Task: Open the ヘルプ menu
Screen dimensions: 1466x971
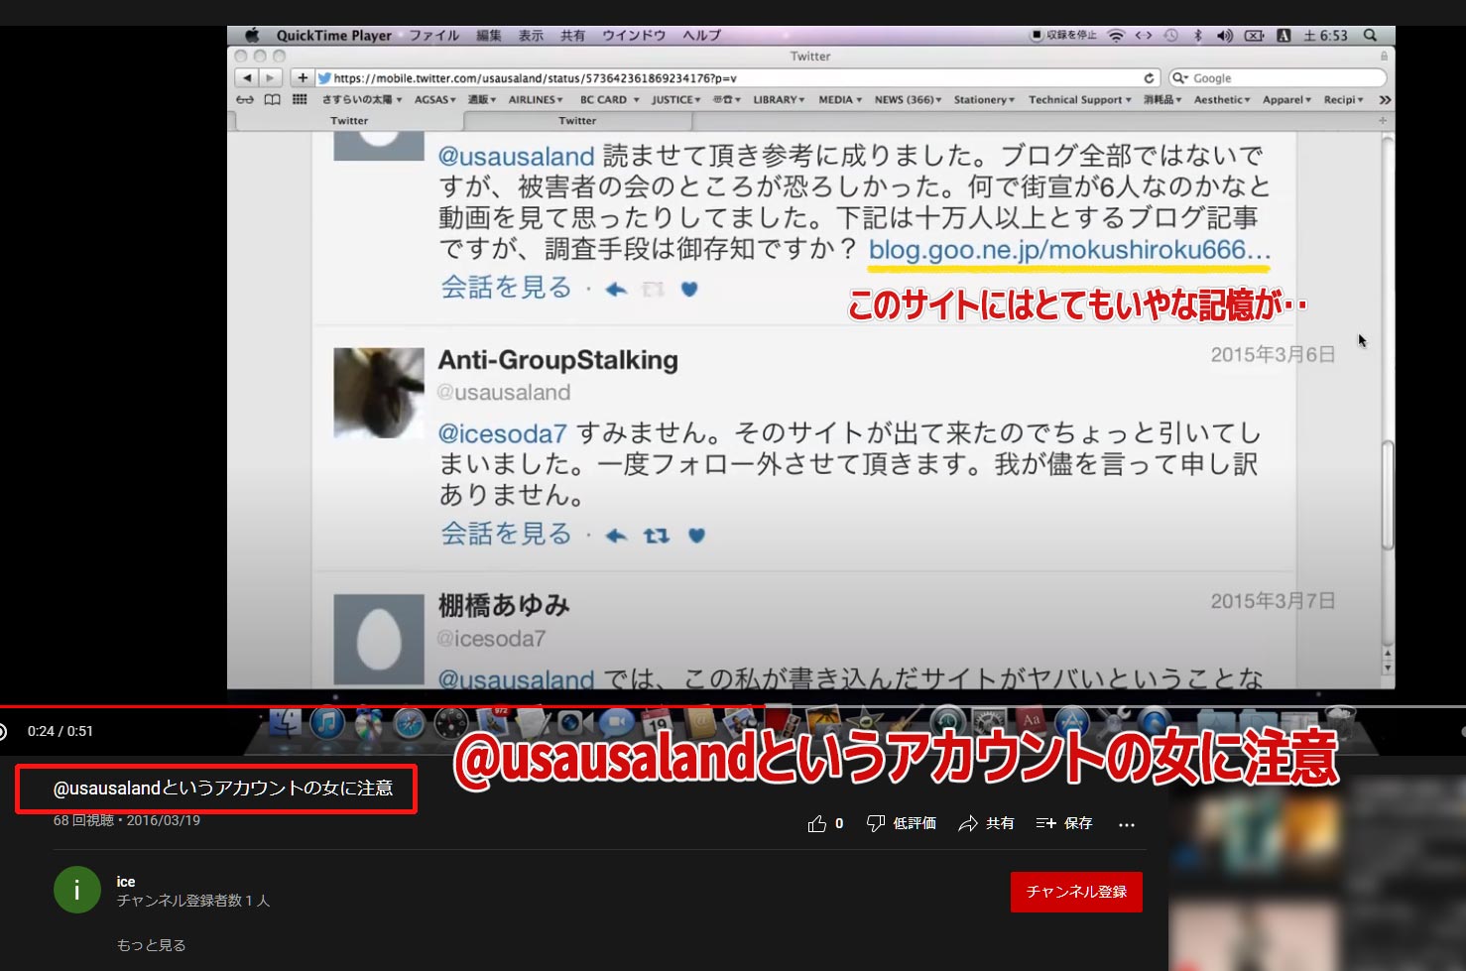Action: tap(701, 35)
